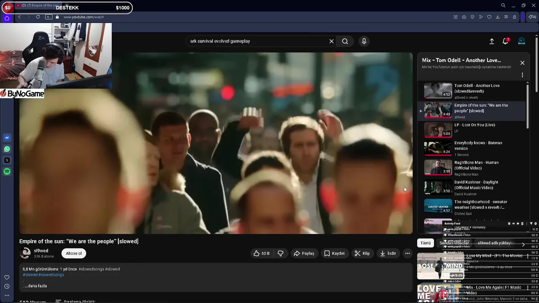Click the browser tab search magnifier
Viewport: 539px width, 303px height.
pyautogui.click(x=503, y=5)
